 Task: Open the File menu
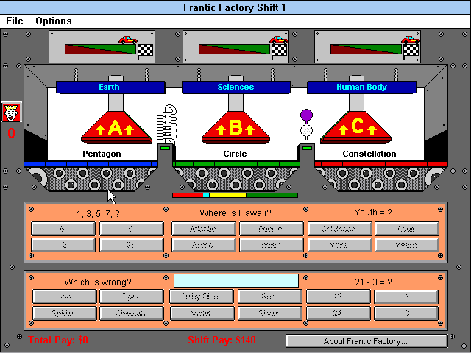[15, 21]
